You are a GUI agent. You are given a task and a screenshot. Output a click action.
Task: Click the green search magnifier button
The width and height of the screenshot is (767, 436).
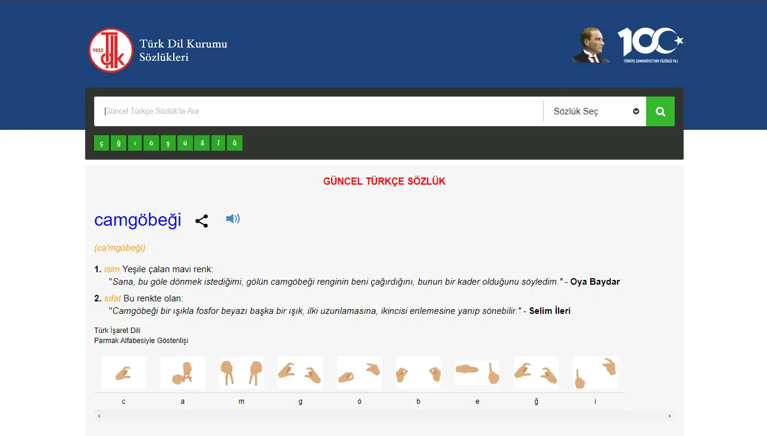point(660,111)
